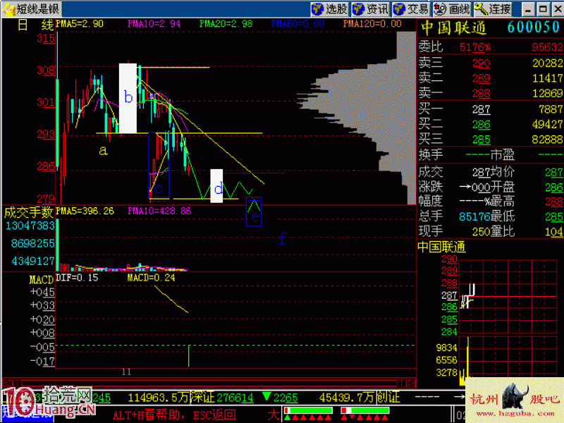Click the 总手 value 85176
This screenshot has height=423, width=564.
(x=474, y=216)
